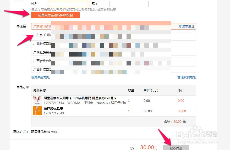Screen dimensions: 230x150
Task: Click the 合计：30.00 元 subtotal text
Action: 175,121
